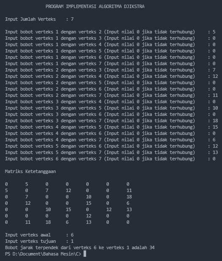Image resolution: width=222 pixels, height=261 pixels.
Task: Click the terminal cursor after the PS prompt
Action: (x=85, y=254)
